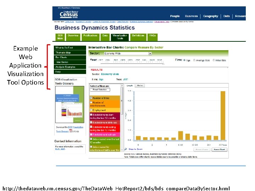Click the Drag to Zoom text link
Screen dimensions: 255x191
click(135, 149)
